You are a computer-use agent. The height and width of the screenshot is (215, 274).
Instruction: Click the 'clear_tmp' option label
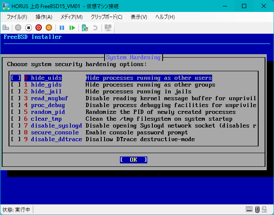click(46, 119)
